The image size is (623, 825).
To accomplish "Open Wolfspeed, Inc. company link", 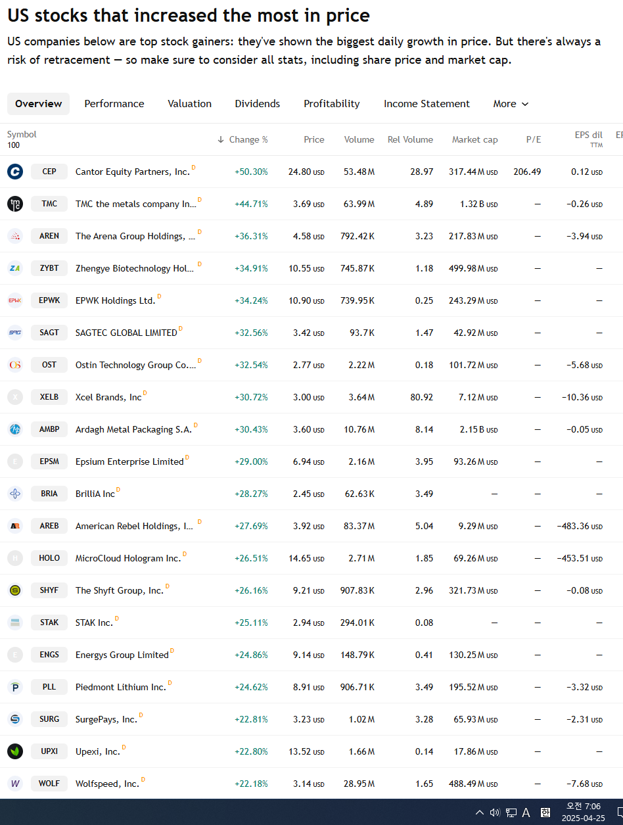I will tap(107, 784).
